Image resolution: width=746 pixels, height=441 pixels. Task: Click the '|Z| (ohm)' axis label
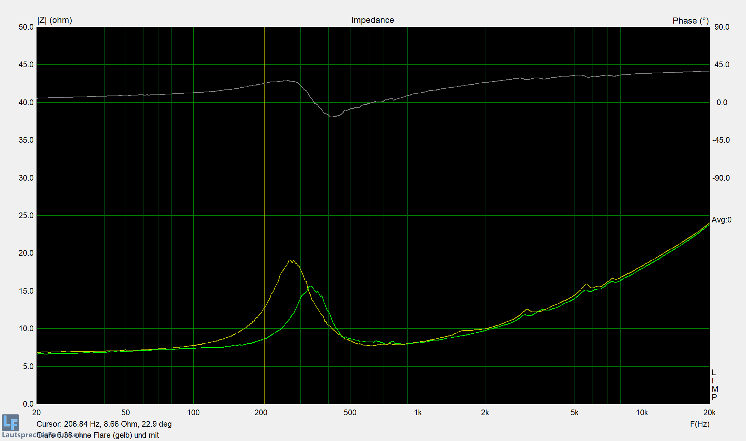pos(54,20)
